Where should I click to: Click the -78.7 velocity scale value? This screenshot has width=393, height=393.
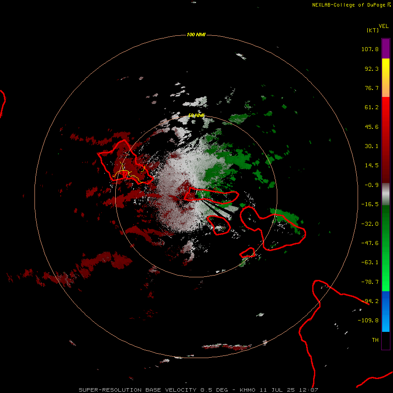point(370,282)
